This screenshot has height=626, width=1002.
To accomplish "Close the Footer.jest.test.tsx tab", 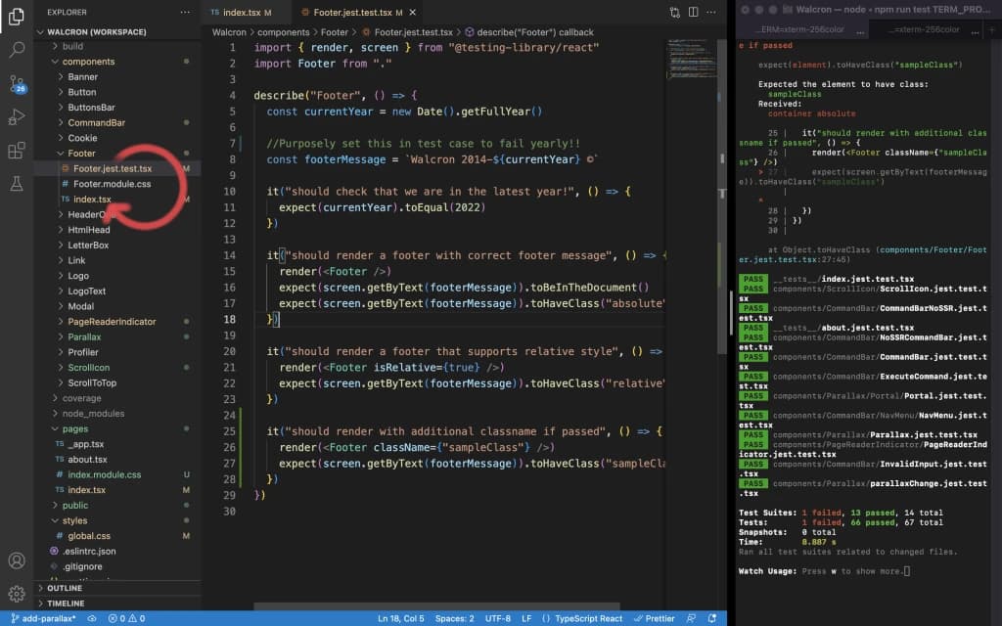I will point(413,12).
